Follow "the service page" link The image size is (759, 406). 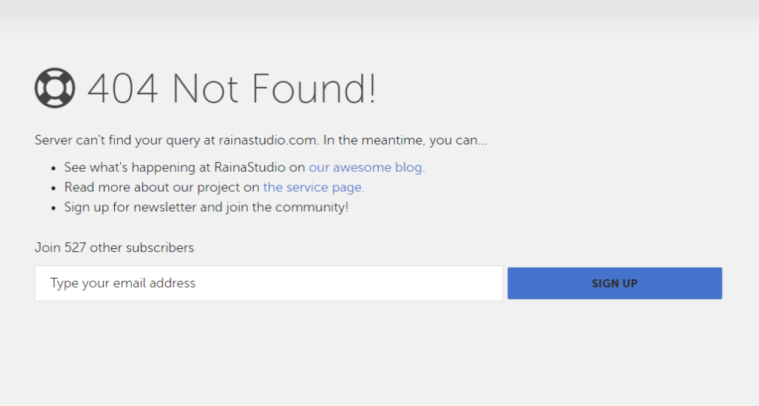[314, 187]
